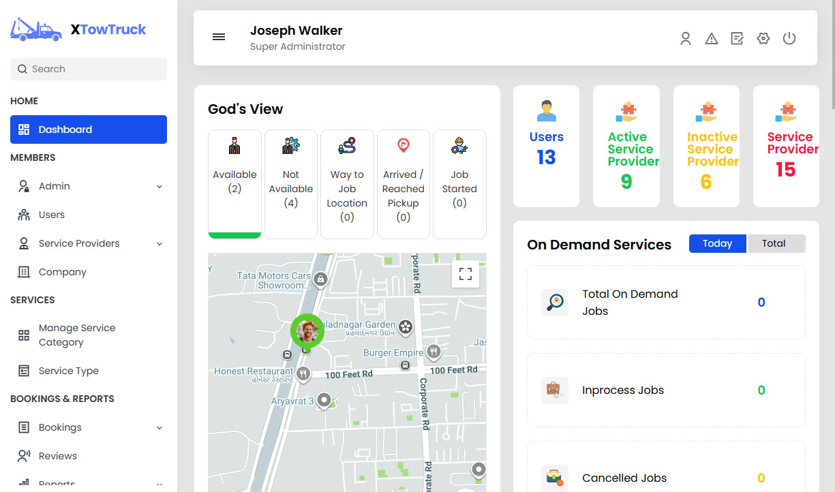835x492 pixels.
Task: Expand the Service Providers menu
Action: click(80, 243)
